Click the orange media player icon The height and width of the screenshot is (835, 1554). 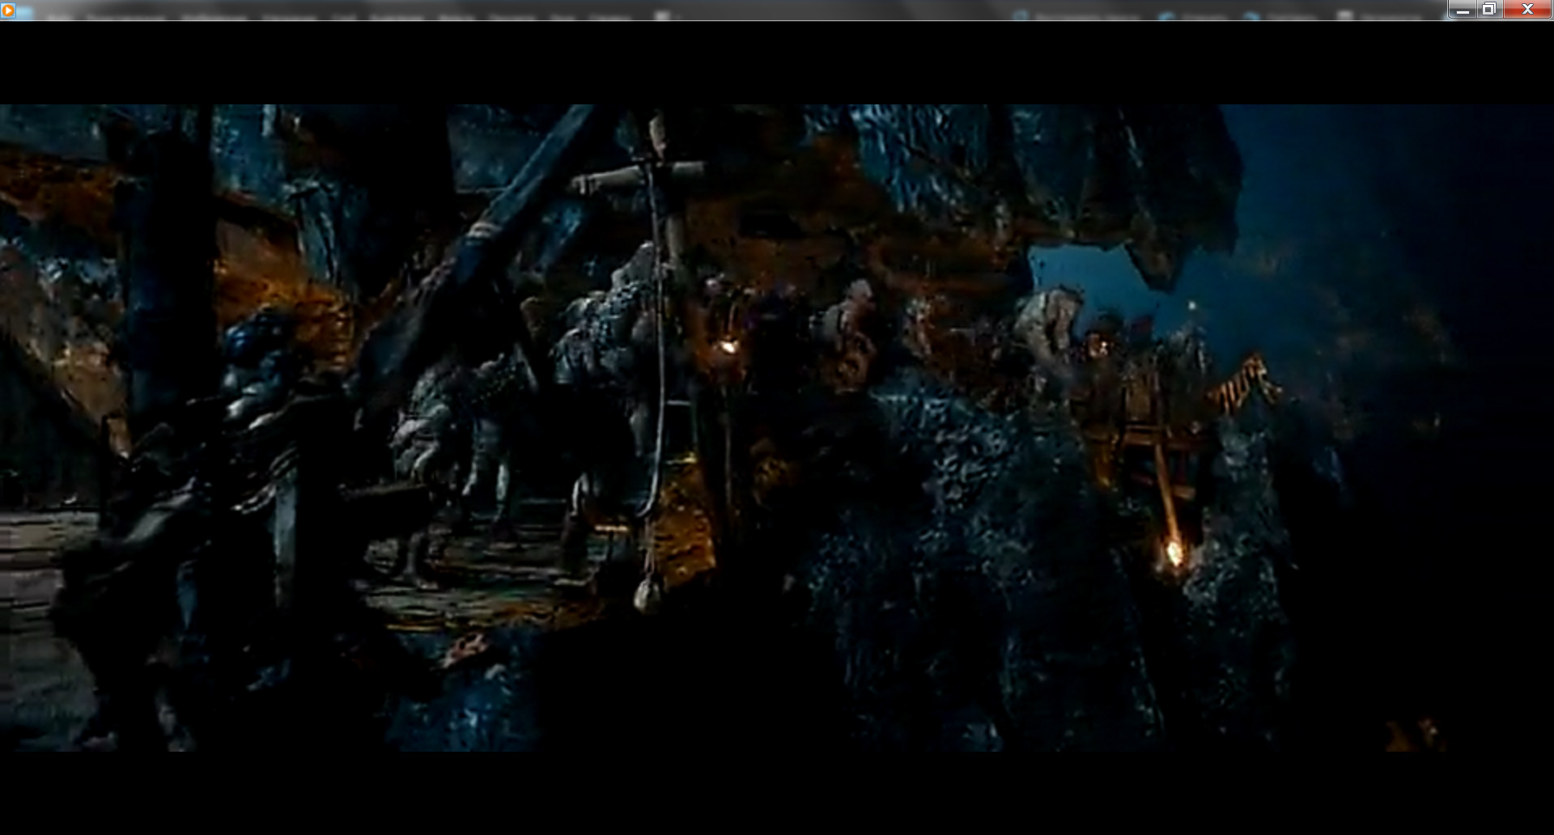pos(8,11)
